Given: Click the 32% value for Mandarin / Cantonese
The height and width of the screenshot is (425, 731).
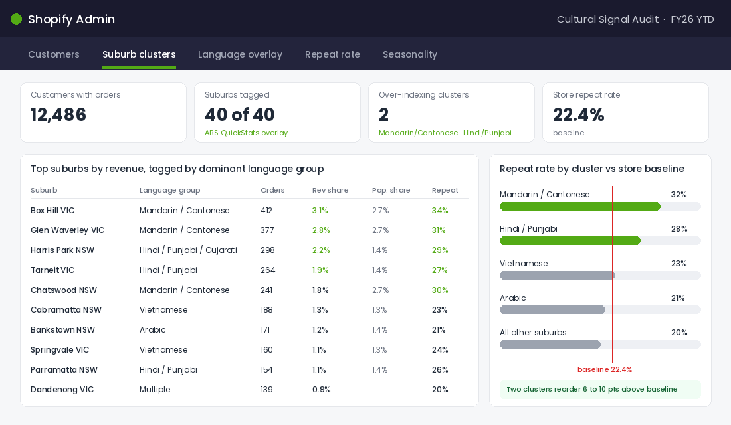Looking at the screenshot, I should pyautogui.click(x=679, y=195).
